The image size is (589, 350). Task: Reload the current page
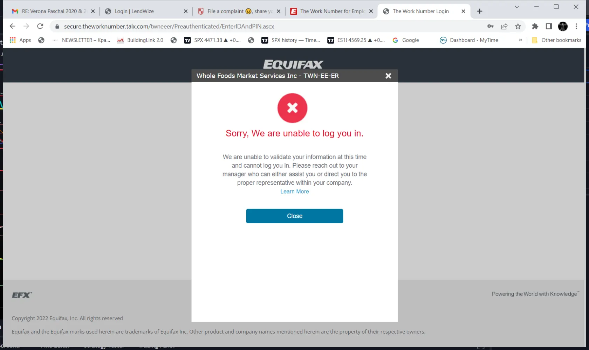(40, 26)
